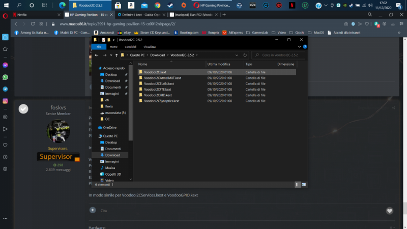Screen dimensions: 407x229
Task: Open Opera sidebar history clock icon
Action: (5, 157)
